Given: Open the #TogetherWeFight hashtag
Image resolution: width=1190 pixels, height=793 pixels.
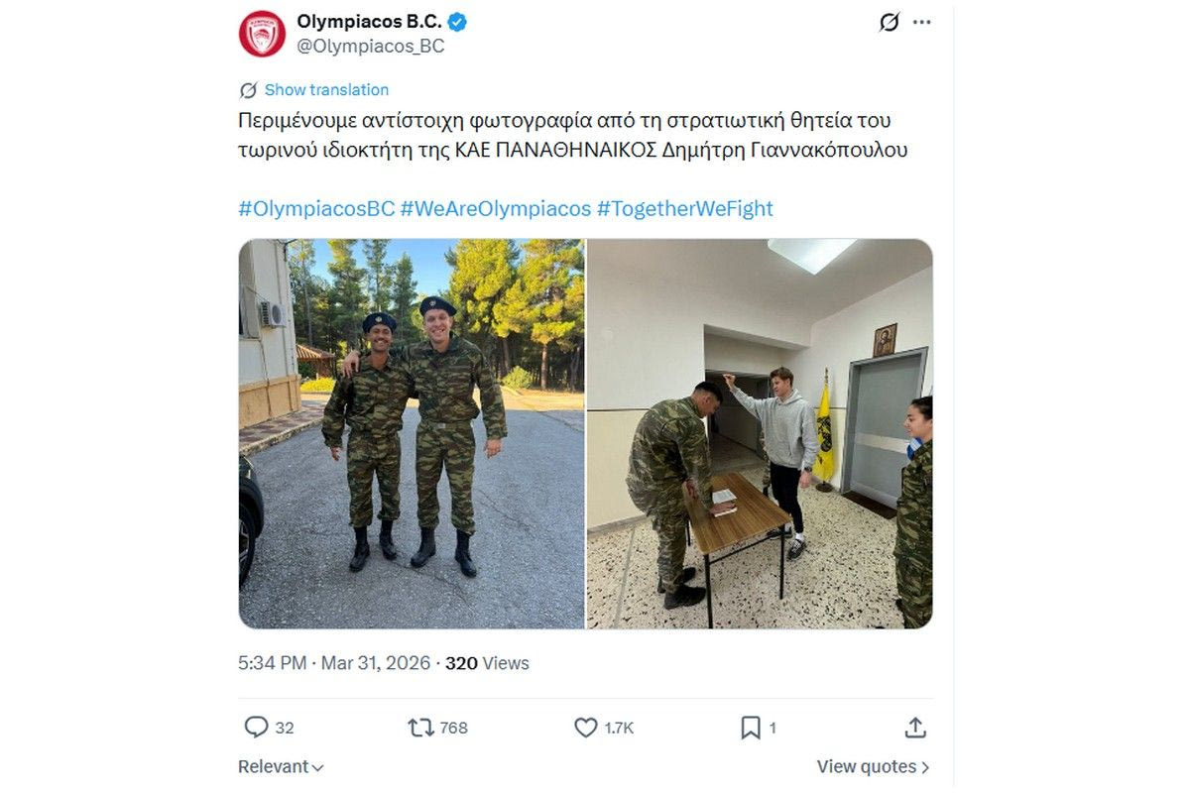Looking at the screenshot, I should pos(685,209).
